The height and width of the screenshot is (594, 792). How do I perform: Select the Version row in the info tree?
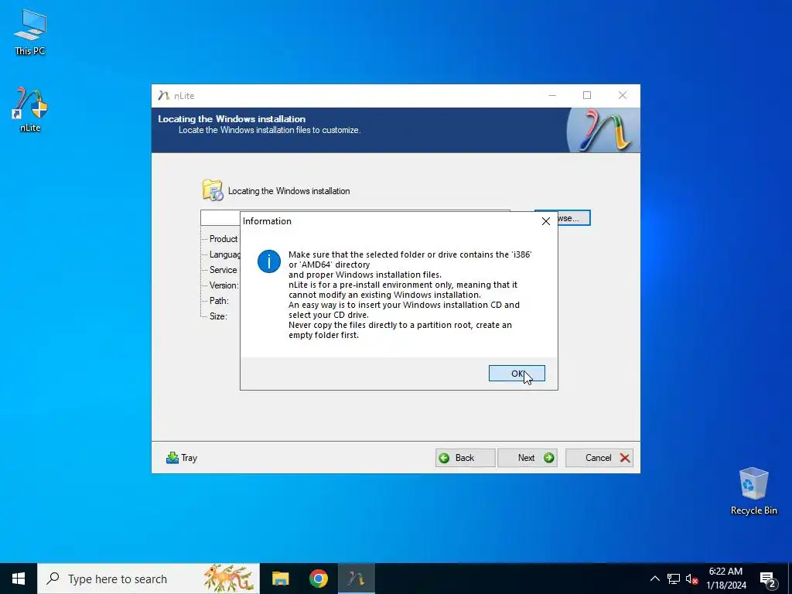point(224,285)
